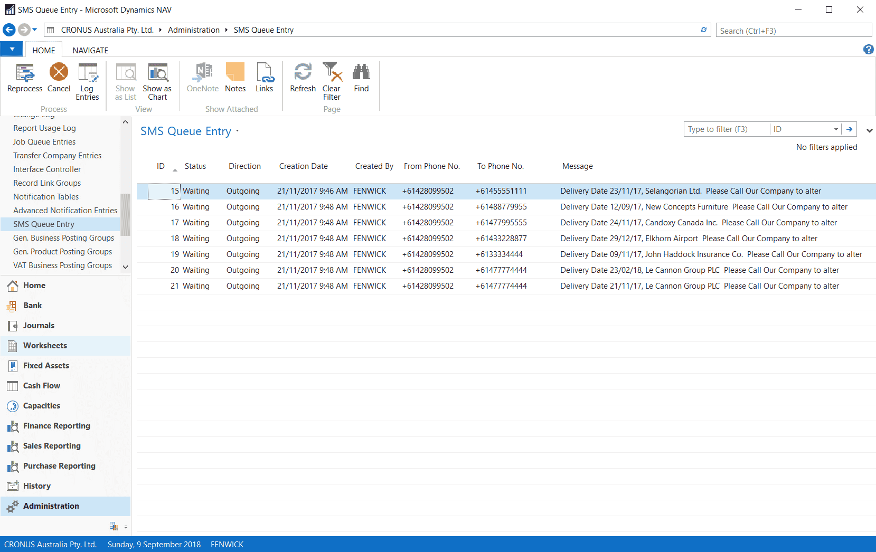The width and height of the screenshot is (876, 552).
Task: Open Notes from the ribbon
Action: (x=235, y=78)
